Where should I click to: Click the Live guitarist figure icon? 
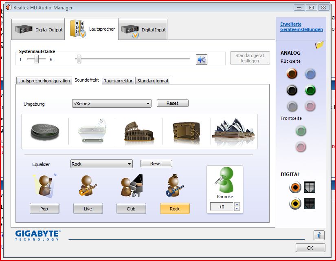pos(88,186)
